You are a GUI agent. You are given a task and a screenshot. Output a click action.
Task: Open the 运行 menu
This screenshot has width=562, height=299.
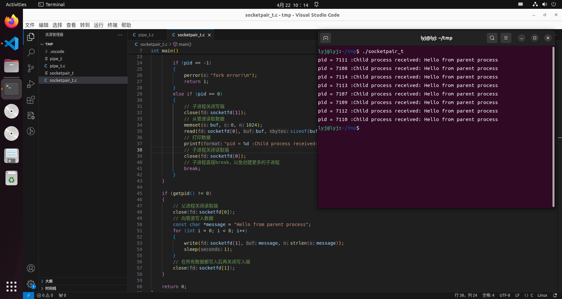pyautogui.click(x=99, y=25)
